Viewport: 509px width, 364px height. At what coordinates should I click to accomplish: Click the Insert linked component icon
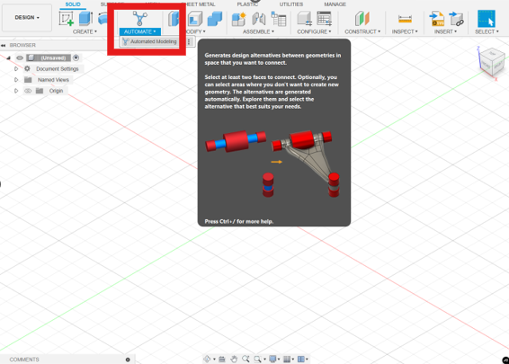[x=456, y=19]
